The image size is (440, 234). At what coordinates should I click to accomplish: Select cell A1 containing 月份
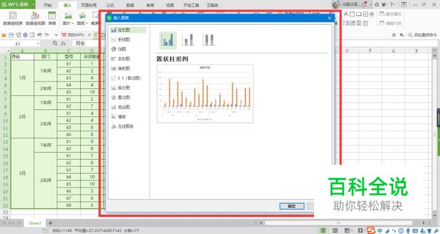(x=22, y=57)
